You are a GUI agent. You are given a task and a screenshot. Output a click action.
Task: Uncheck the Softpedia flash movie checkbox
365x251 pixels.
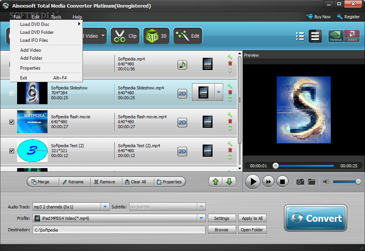click(x=12, y=122)
